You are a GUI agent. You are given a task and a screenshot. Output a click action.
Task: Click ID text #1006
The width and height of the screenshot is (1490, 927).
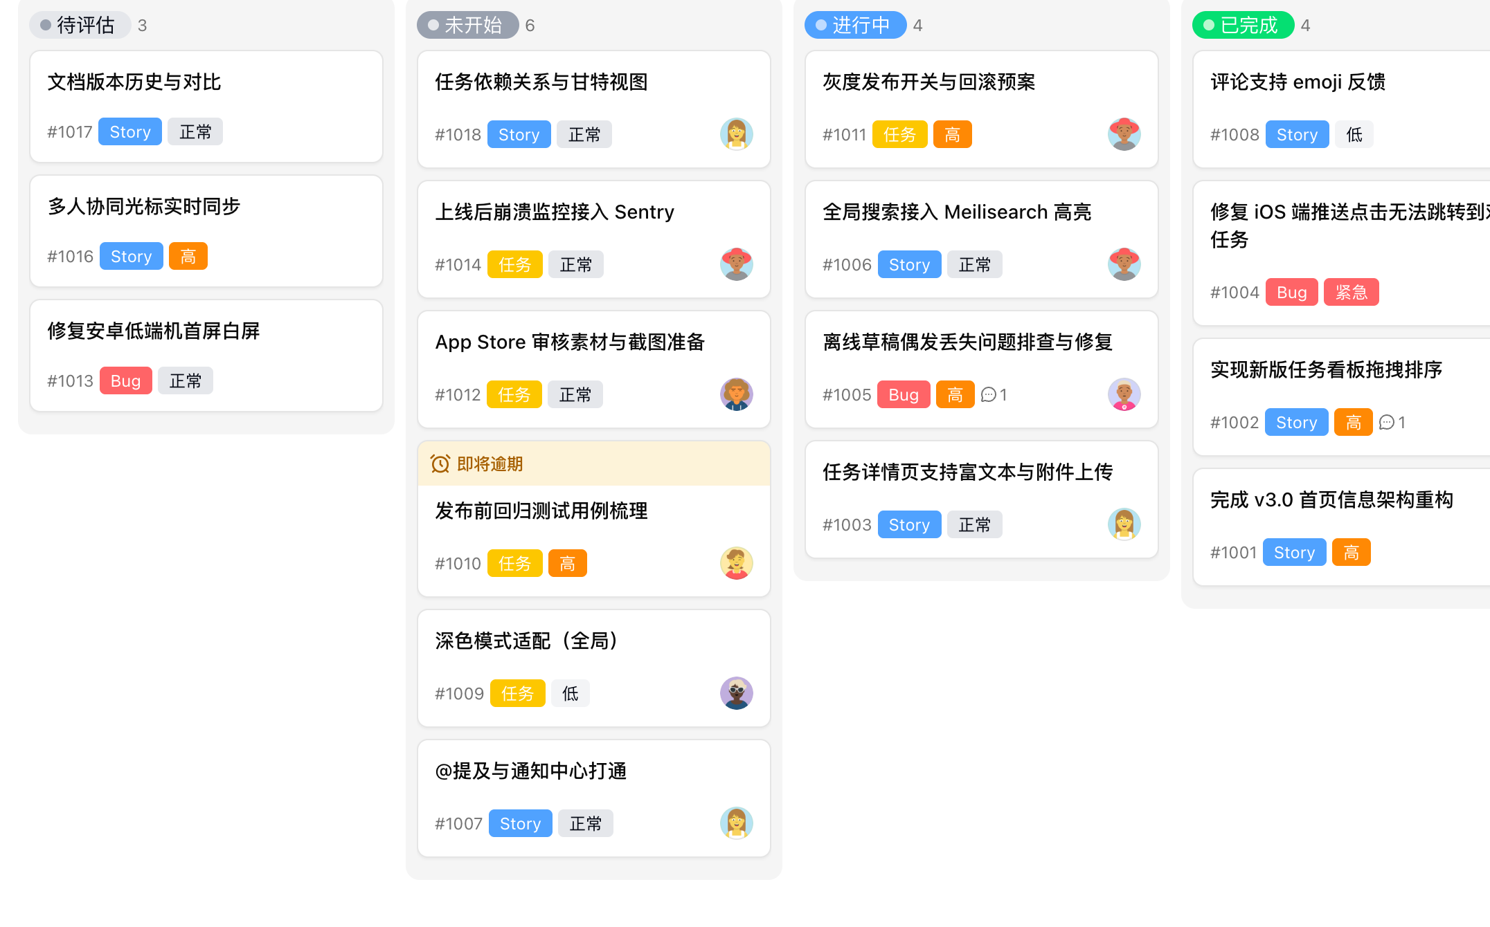(x=847, y=264)
